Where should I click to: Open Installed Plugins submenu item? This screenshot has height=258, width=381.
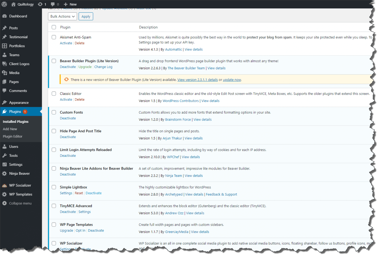pos(16,122)
